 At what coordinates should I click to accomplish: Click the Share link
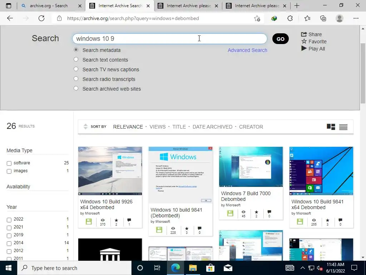pyautogui.click(x=311, y=34)
